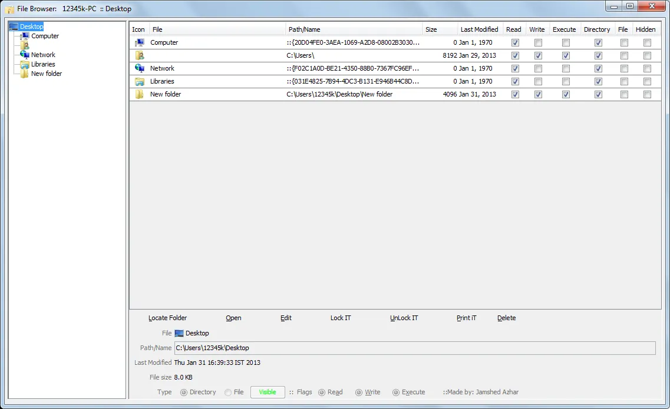Toggle the Hidden checkbox for the Libraries row
670x409 pixels.
648,82
